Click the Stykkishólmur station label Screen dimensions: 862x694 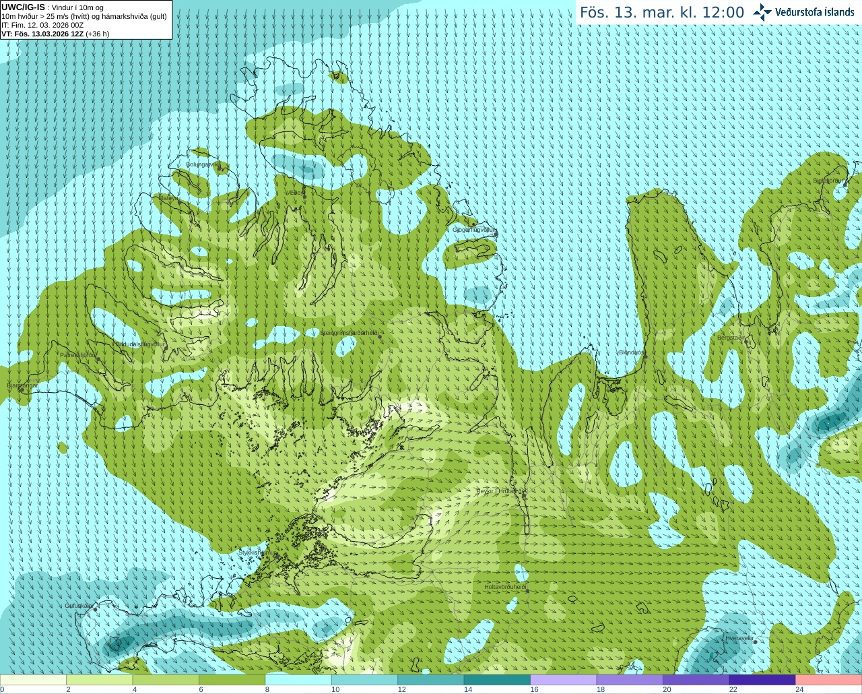pyautogui.click(x=257, y=553)
